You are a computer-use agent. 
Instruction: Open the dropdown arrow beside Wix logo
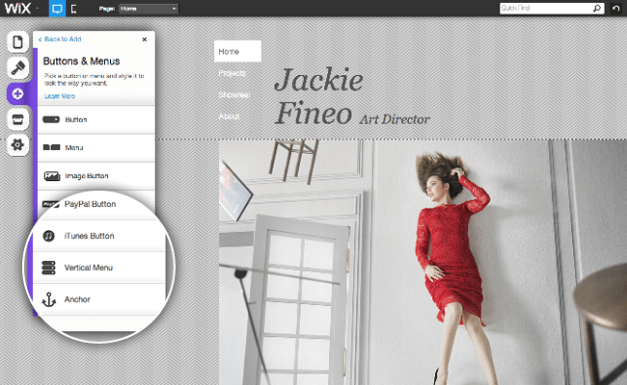[38, 9]
